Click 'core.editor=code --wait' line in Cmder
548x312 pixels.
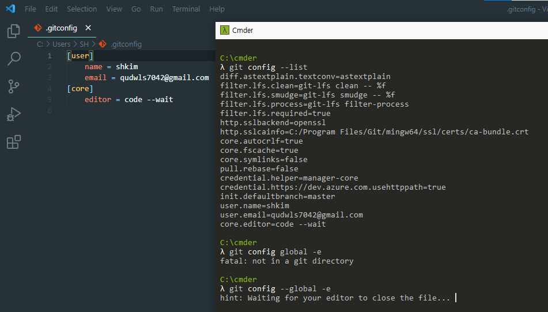point(273,224)
